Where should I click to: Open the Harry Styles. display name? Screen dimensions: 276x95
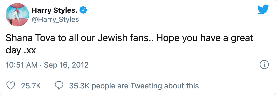(54, 10)
